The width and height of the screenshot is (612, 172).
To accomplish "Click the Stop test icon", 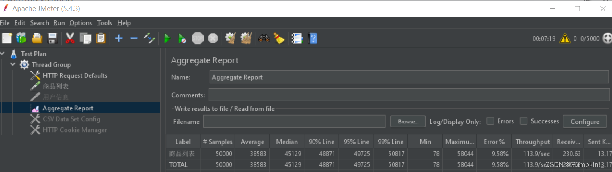I will [198, 38].
